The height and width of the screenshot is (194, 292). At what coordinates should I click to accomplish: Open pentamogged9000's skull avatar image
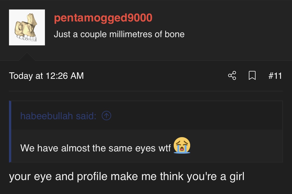(27, 27)
